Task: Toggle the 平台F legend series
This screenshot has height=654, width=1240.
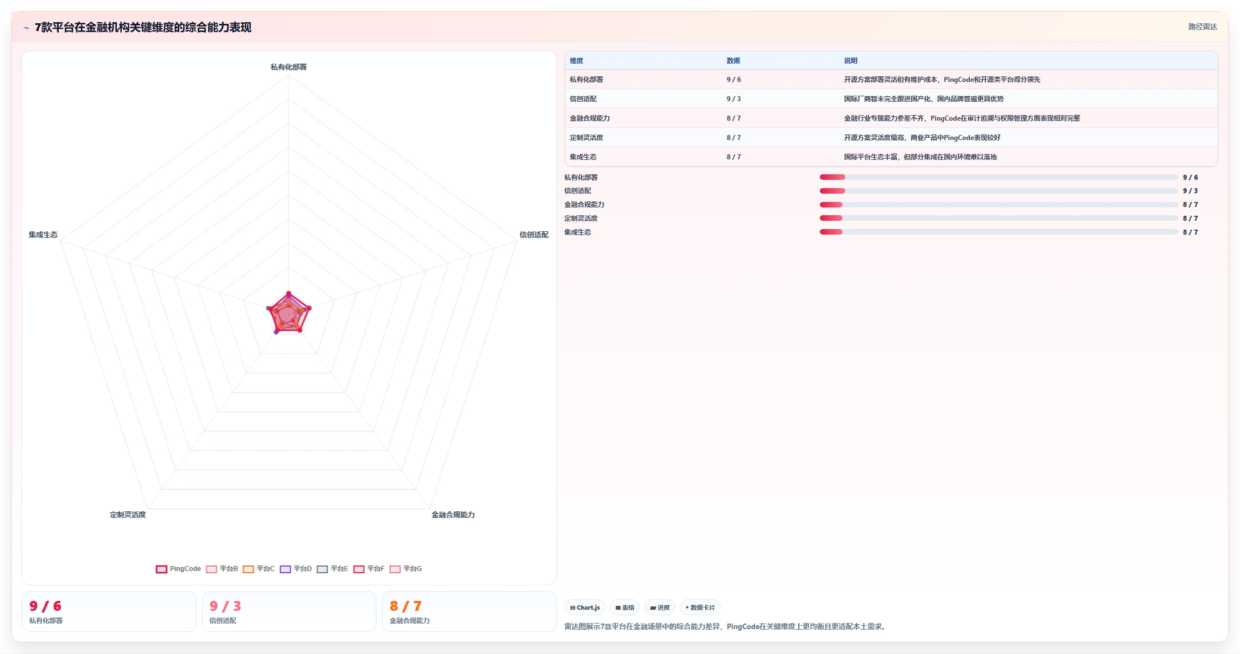Action: click(x=369, y=569)
